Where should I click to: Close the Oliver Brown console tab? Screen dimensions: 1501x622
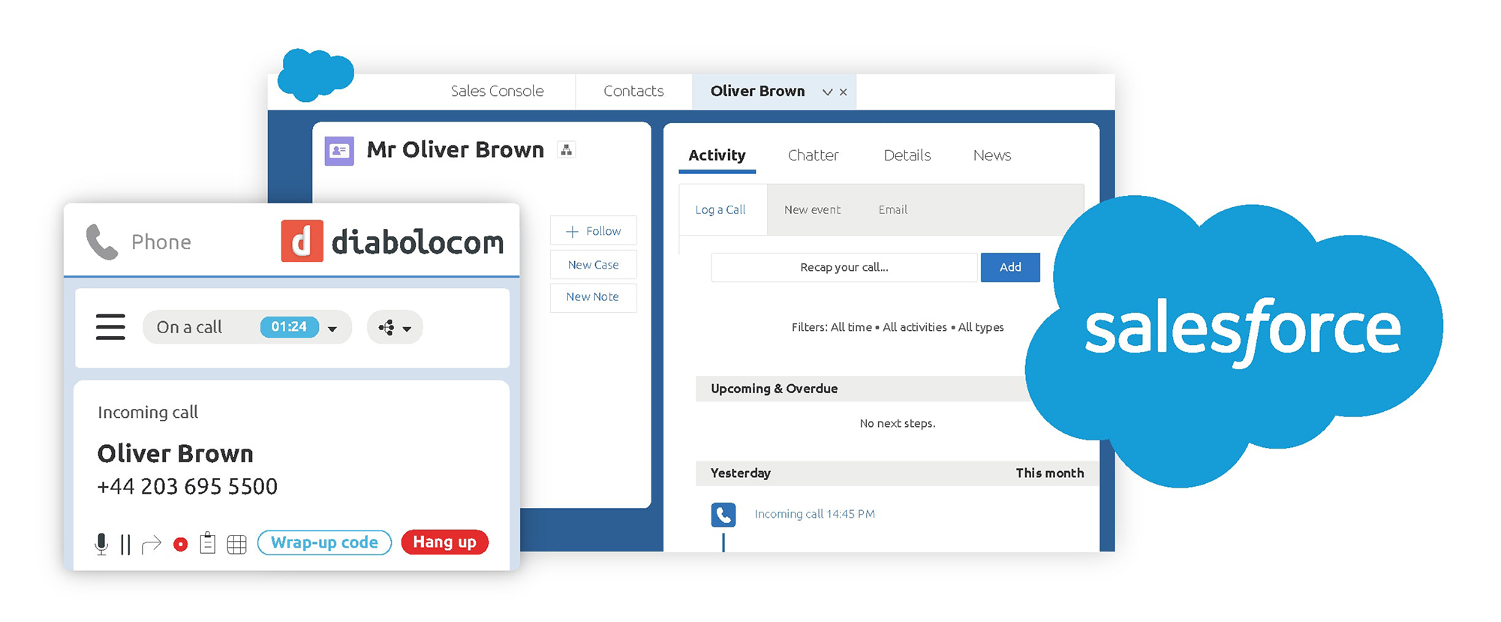844,92
